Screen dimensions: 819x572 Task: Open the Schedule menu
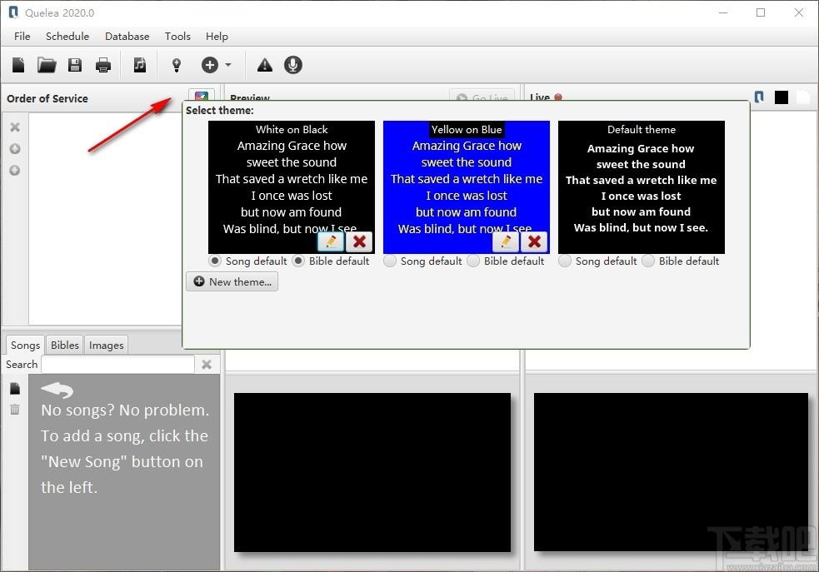[x=67, y=37]
